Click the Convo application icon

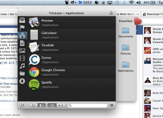tap(34, 60)
